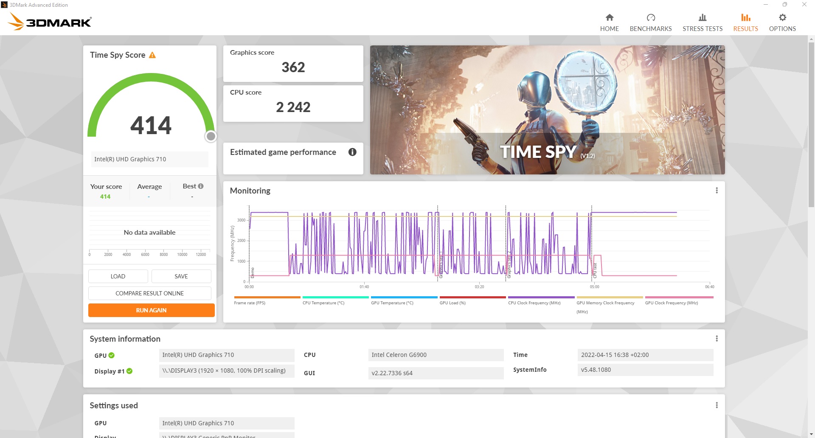Go to the HOME tab
815x438 pixels.
(x=609, y=22)
